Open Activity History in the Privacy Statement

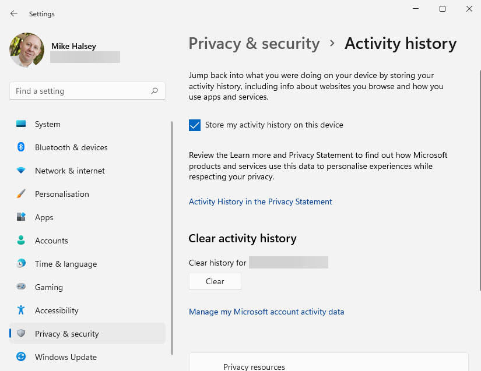tap(260, 202)
